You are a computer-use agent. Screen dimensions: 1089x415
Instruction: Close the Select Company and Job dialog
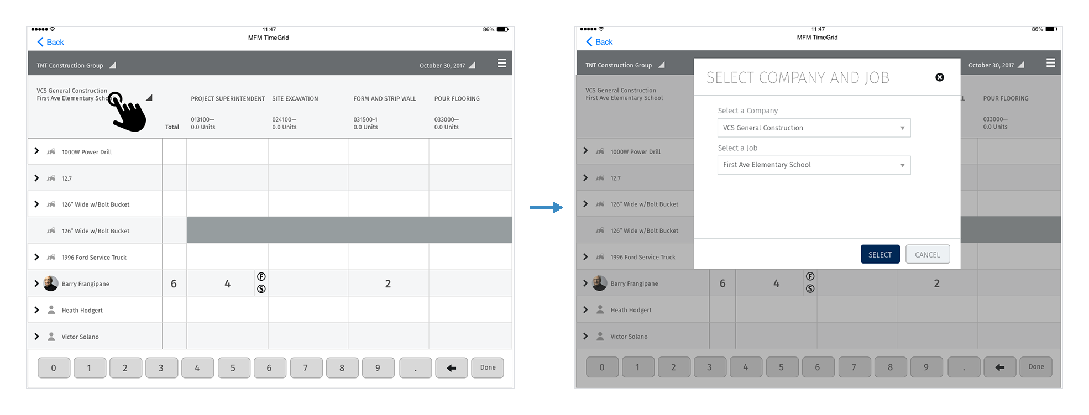[940, 77]
